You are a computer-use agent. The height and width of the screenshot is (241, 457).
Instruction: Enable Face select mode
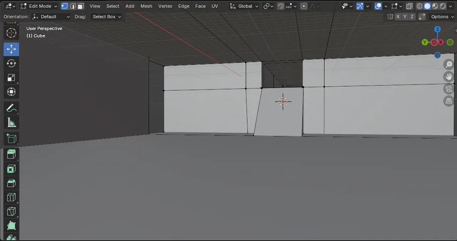click(81, 6)
